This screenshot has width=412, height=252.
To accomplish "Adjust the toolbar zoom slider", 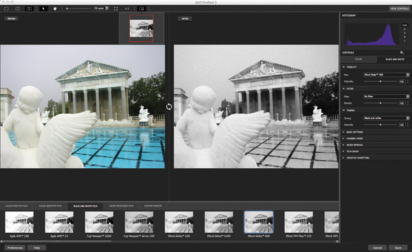I will click(x=78, y=9).
